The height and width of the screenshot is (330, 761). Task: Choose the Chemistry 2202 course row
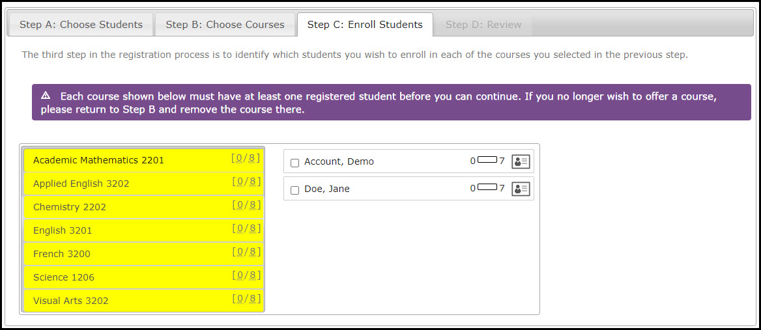143,207
